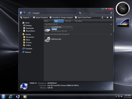This screenshot has height=99, width=132.
Task: Click the Memory 4.00 GB value
Action: [x=50, y=88]
